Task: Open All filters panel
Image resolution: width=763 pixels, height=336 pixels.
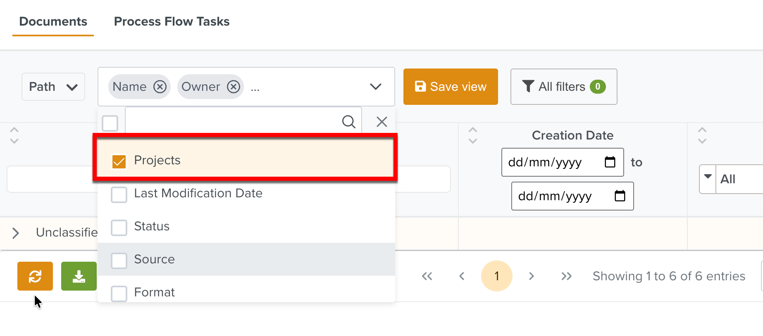Action: click(563, 87)
